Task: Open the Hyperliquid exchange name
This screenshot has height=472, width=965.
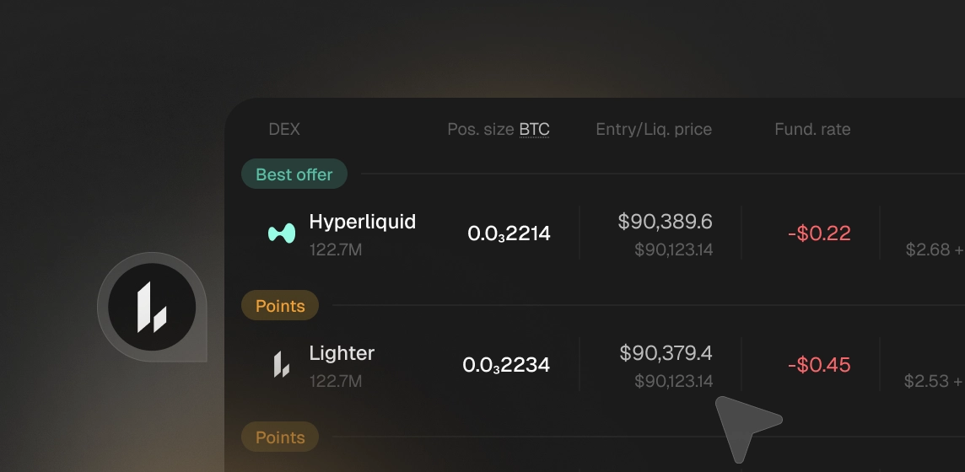Action: 363,222
